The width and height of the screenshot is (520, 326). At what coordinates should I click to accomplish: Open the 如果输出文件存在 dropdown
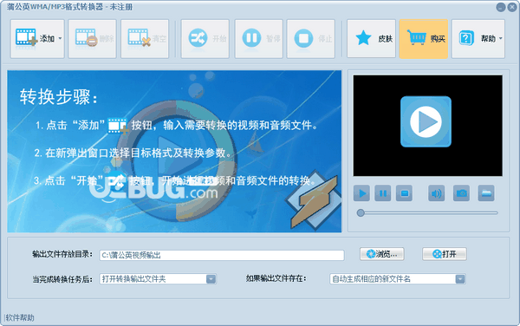pyautogui.click(x=398, y=279)
